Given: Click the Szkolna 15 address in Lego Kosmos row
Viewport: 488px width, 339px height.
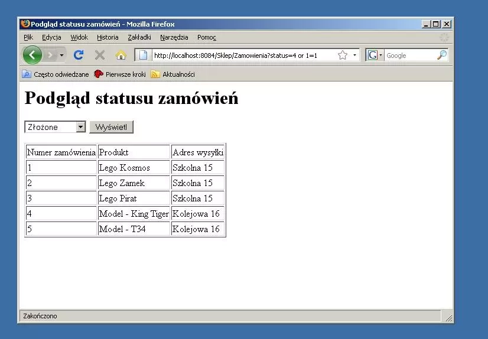Looking at the screenshot, I should point(198,168).
